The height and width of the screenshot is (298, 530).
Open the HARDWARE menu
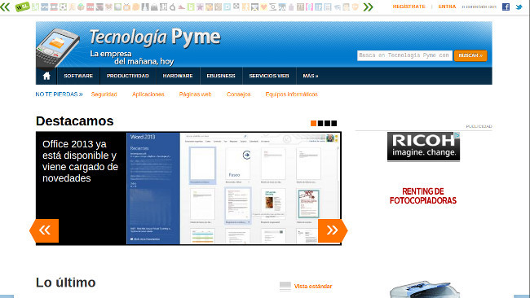tap(178, 76)
